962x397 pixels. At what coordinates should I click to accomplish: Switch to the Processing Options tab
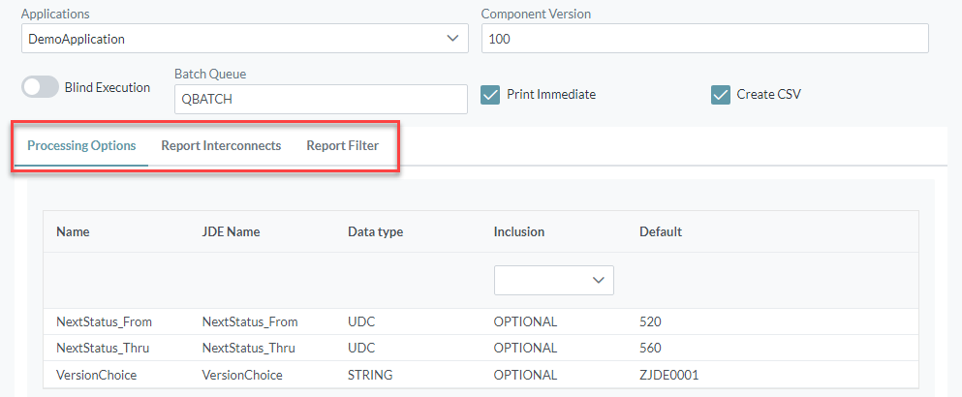click(x=81, y=146)
